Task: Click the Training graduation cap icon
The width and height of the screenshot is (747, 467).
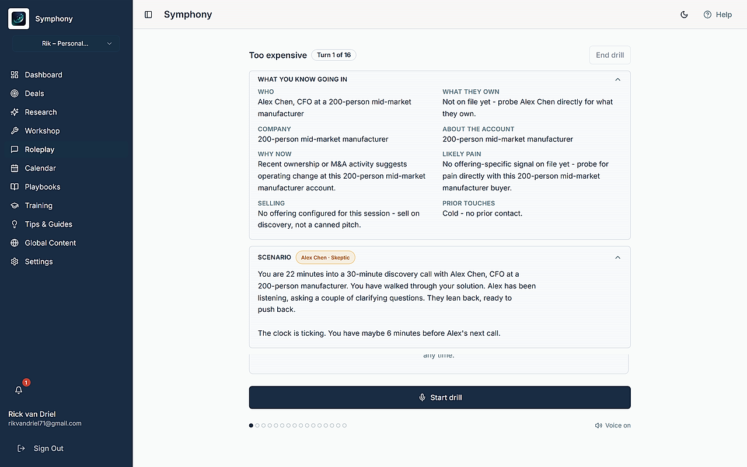Action: [x=15, y=205]
